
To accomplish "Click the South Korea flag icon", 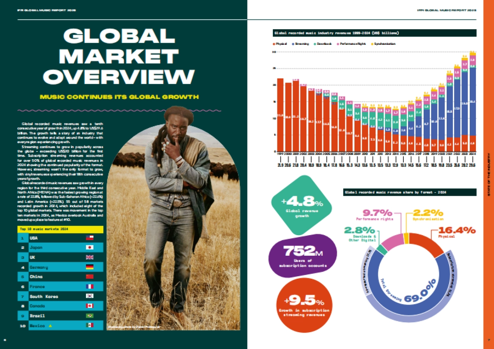I will tap(90, 296).
